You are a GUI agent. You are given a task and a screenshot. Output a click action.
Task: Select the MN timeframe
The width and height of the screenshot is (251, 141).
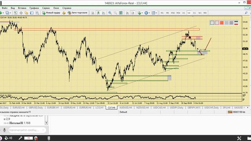[205, 13]
